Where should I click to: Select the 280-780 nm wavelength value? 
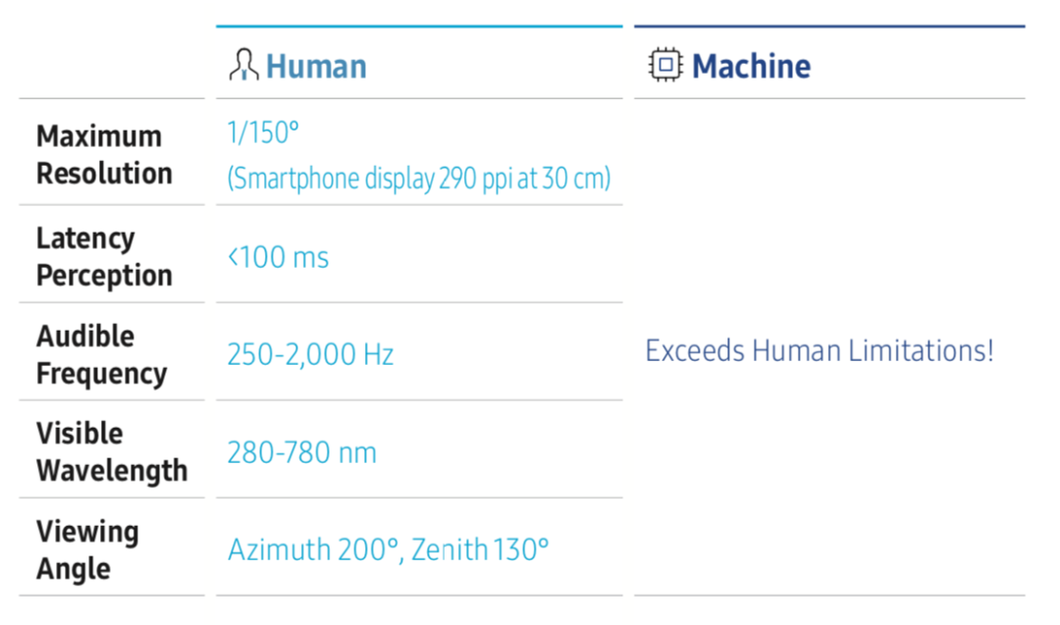click(301, 452)
